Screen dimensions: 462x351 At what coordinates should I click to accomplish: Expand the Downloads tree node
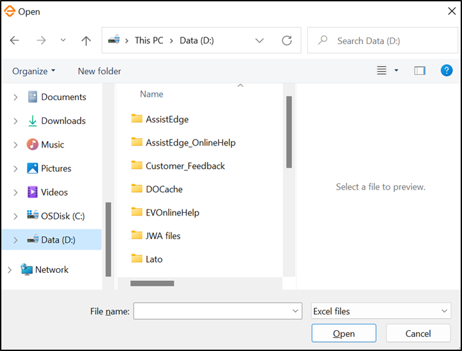(15, 121)
